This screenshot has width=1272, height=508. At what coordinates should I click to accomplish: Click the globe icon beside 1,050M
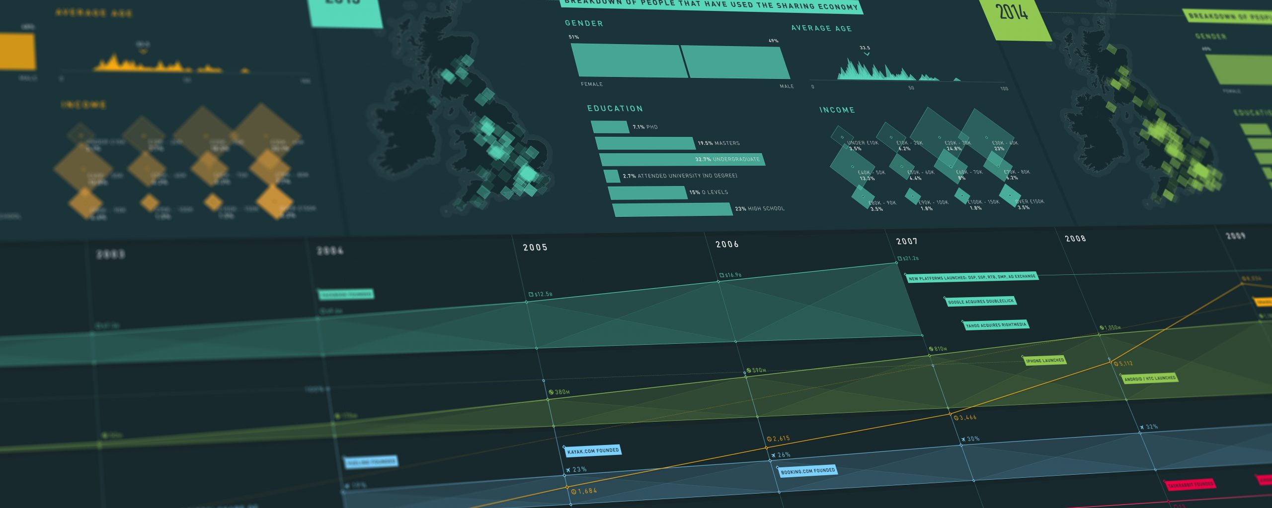pos(1102,327)
